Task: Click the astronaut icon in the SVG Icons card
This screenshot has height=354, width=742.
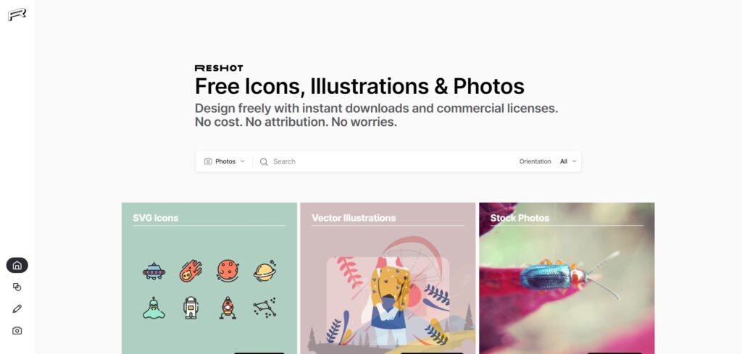Action: click(191, 308)
